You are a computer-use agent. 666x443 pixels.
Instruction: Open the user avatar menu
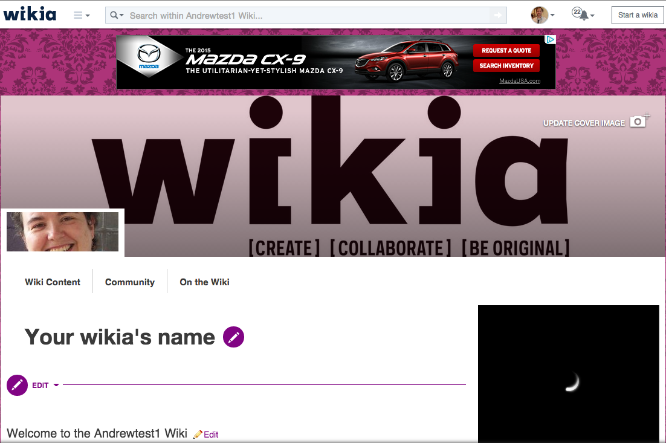pos(540,15)
